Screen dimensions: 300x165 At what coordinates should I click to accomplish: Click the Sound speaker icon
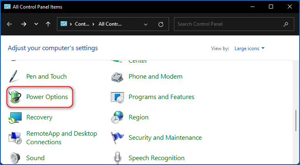pos(15,158)
